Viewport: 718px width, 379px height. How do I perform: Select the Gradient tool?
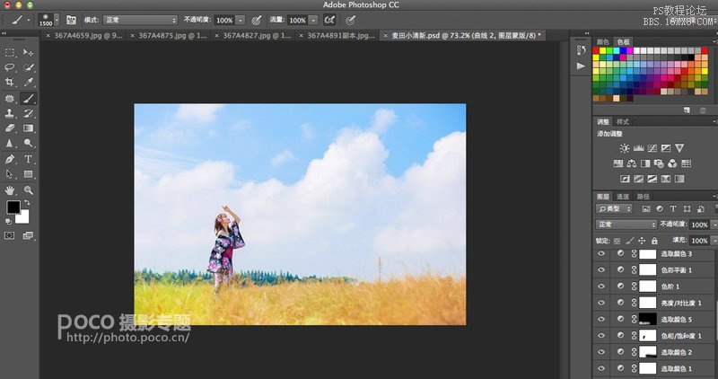coord(29,128)
